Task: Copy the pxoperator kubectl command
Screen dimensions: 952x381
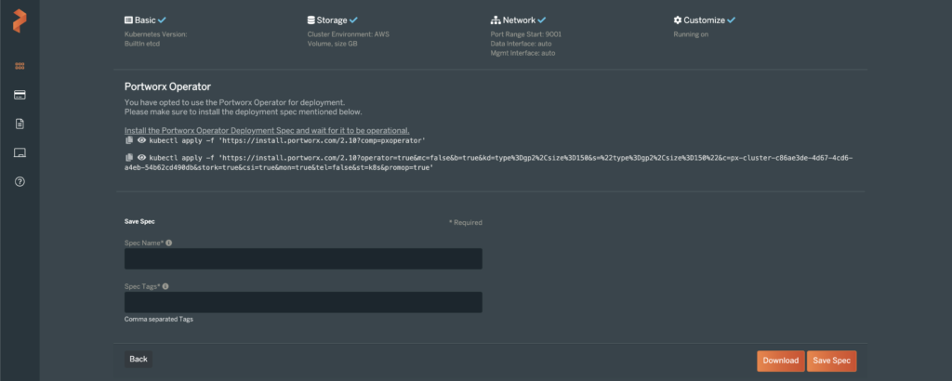Action: pos(129,140)
